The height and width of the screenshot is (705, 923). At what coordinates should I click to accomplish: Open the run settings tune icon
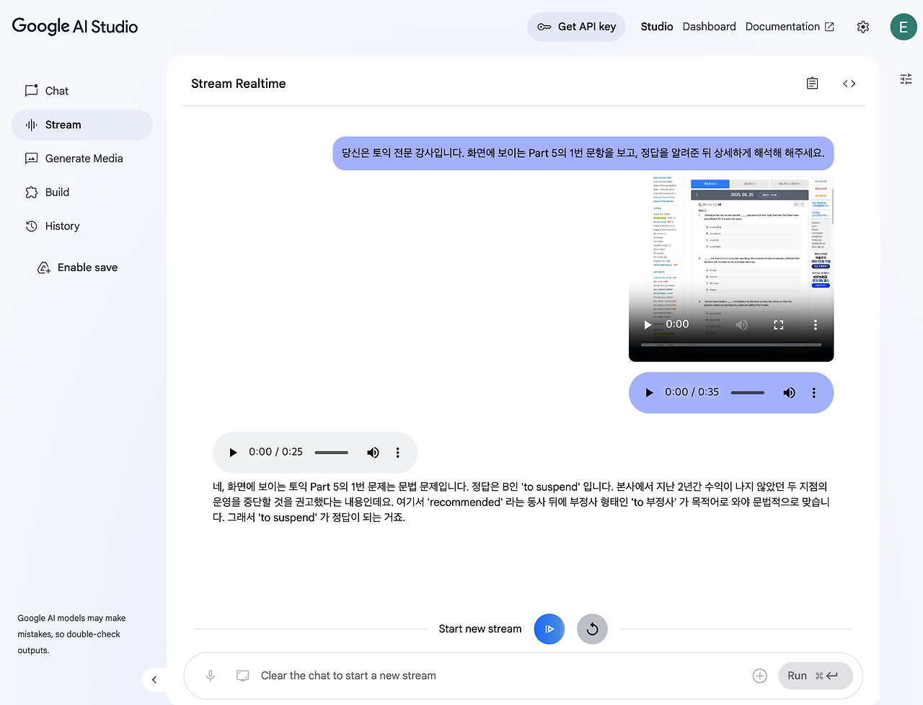[906, 79]
